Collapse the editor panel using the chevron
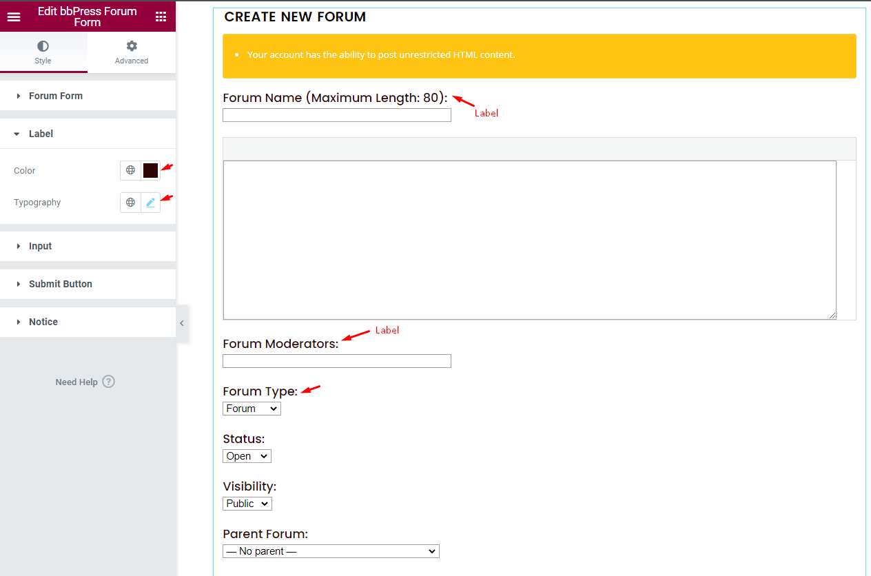 pyautogui.click(x=182, y=322)
